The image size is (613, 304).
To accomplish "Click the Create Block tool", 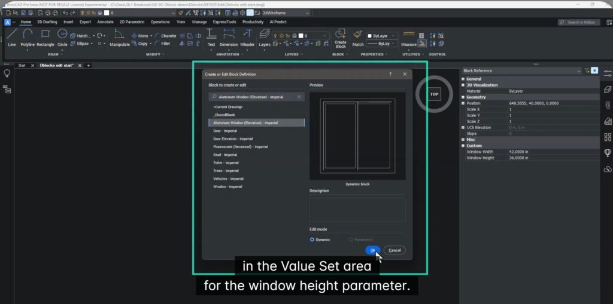I will pyautogui.click(x=341, y=38).
